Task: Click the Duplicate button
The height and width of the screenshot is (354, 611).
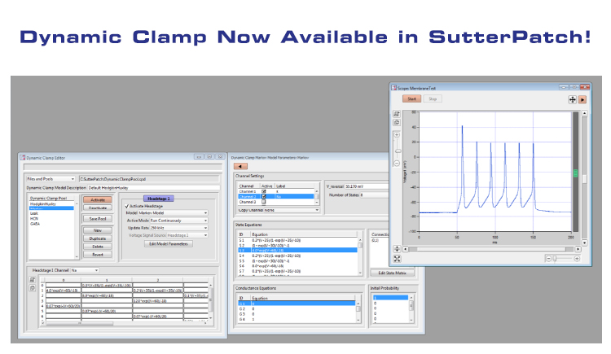Action: (x=98, y=238)
